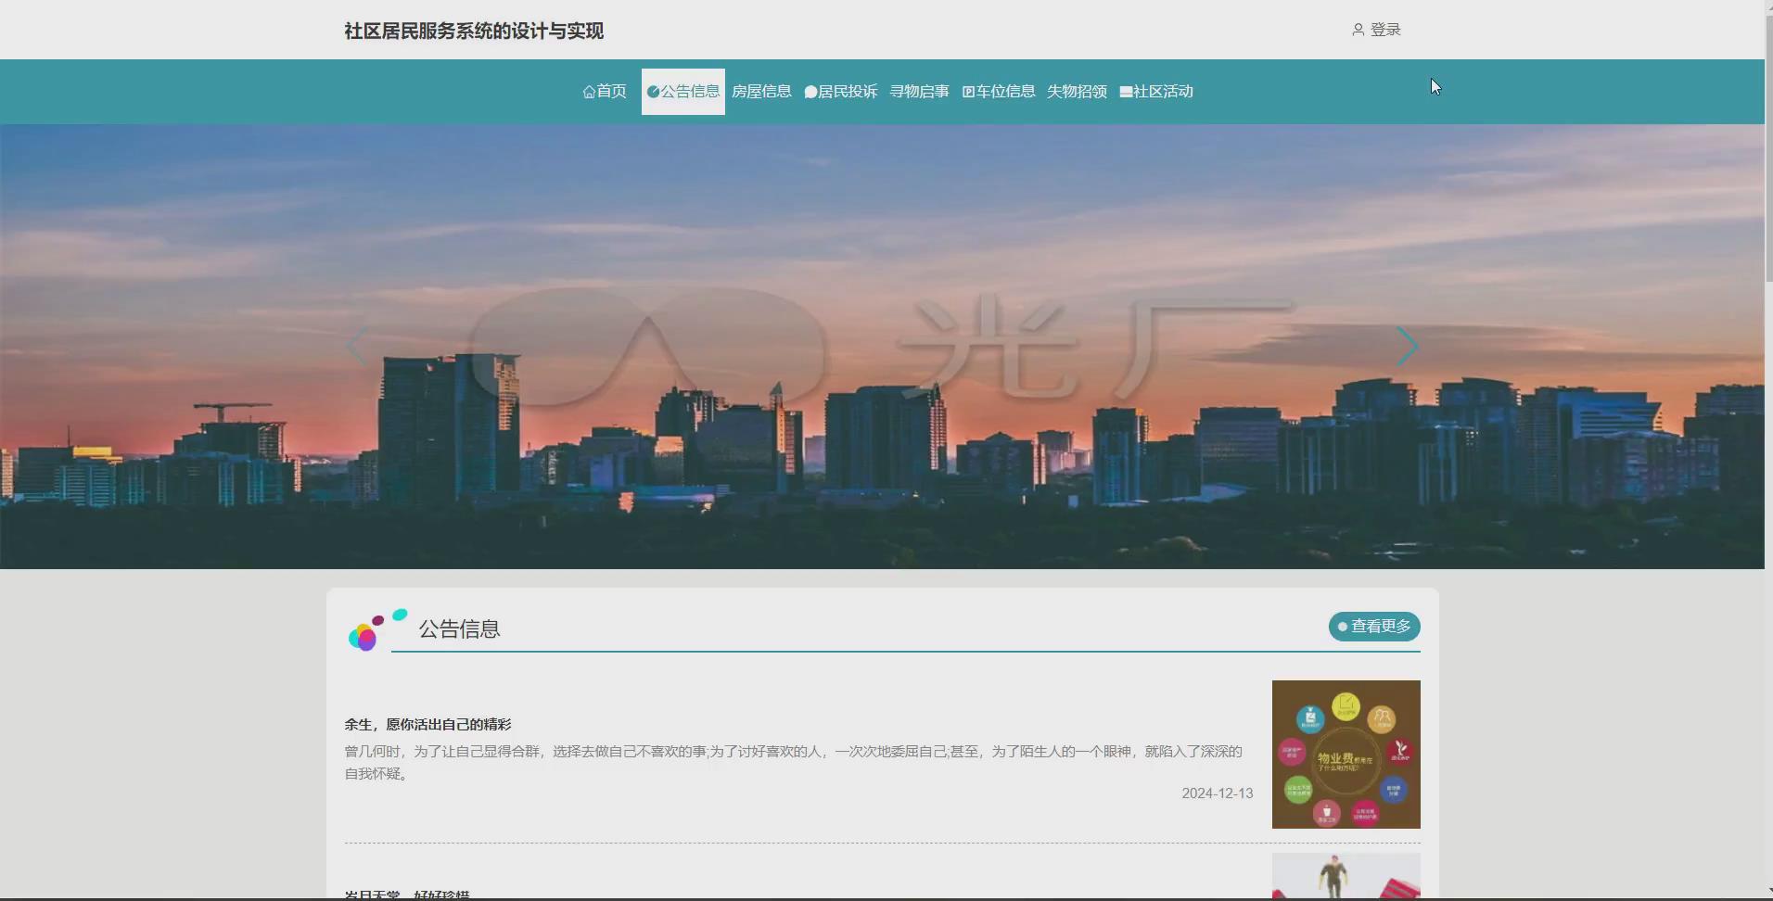Open the 房屋信息 navigation tab
Screen dimensions: 1773x901
pyautogui.click(x=761, y=91)
